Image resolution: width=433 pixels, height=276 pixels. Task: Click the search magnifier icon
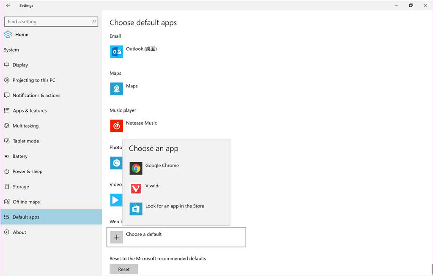coord(94,22)
